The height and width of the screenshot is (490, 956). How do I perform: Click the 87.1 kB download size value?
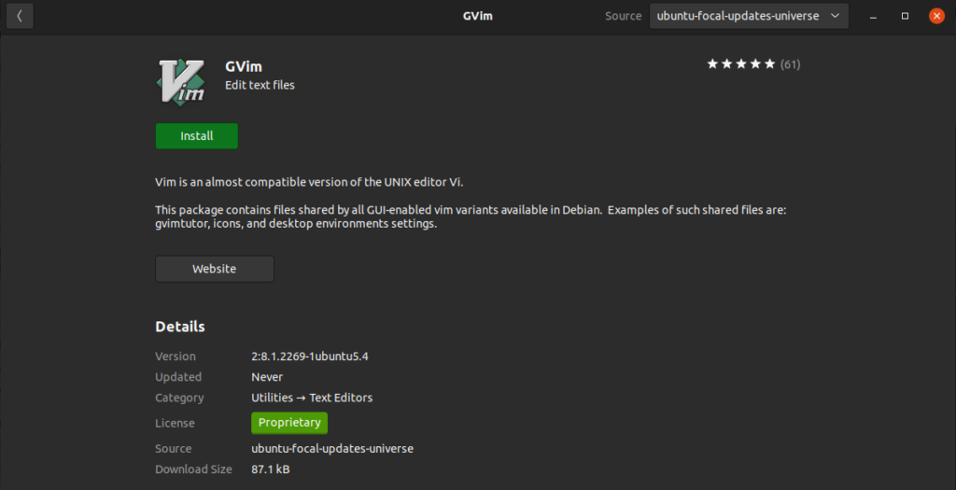coord(271,469)
